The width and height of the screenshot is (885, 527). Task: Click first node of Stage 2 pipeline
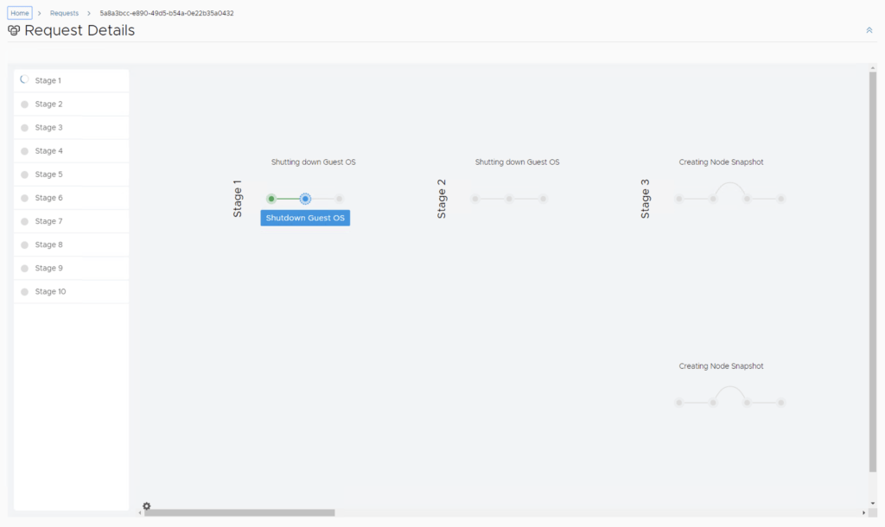tap(475, 199)
